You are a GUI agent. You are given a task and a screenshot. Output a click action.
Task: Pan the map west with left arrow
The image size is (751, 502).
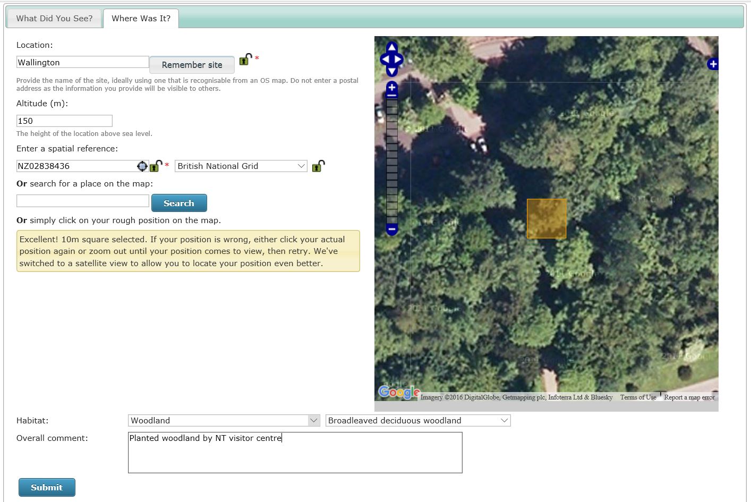tap(385, 59)
